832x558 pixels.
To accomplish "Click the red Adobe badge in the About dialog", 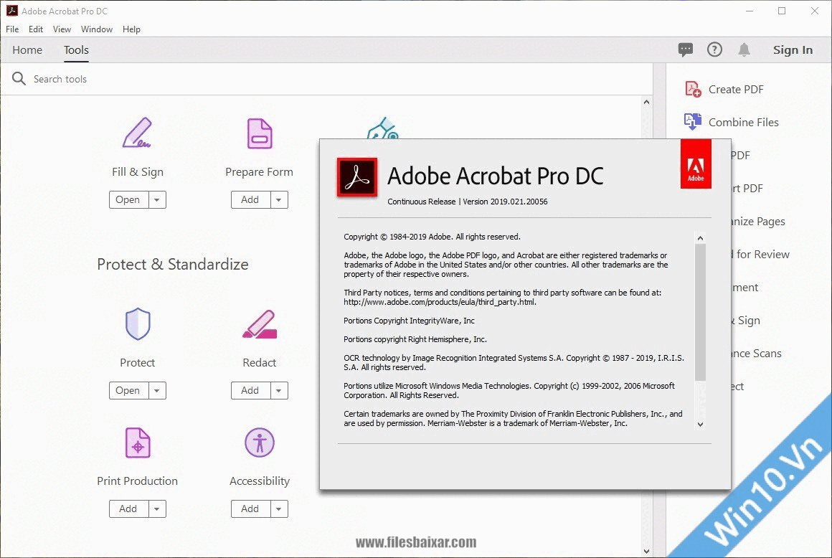I will click(x=696, y=164).
